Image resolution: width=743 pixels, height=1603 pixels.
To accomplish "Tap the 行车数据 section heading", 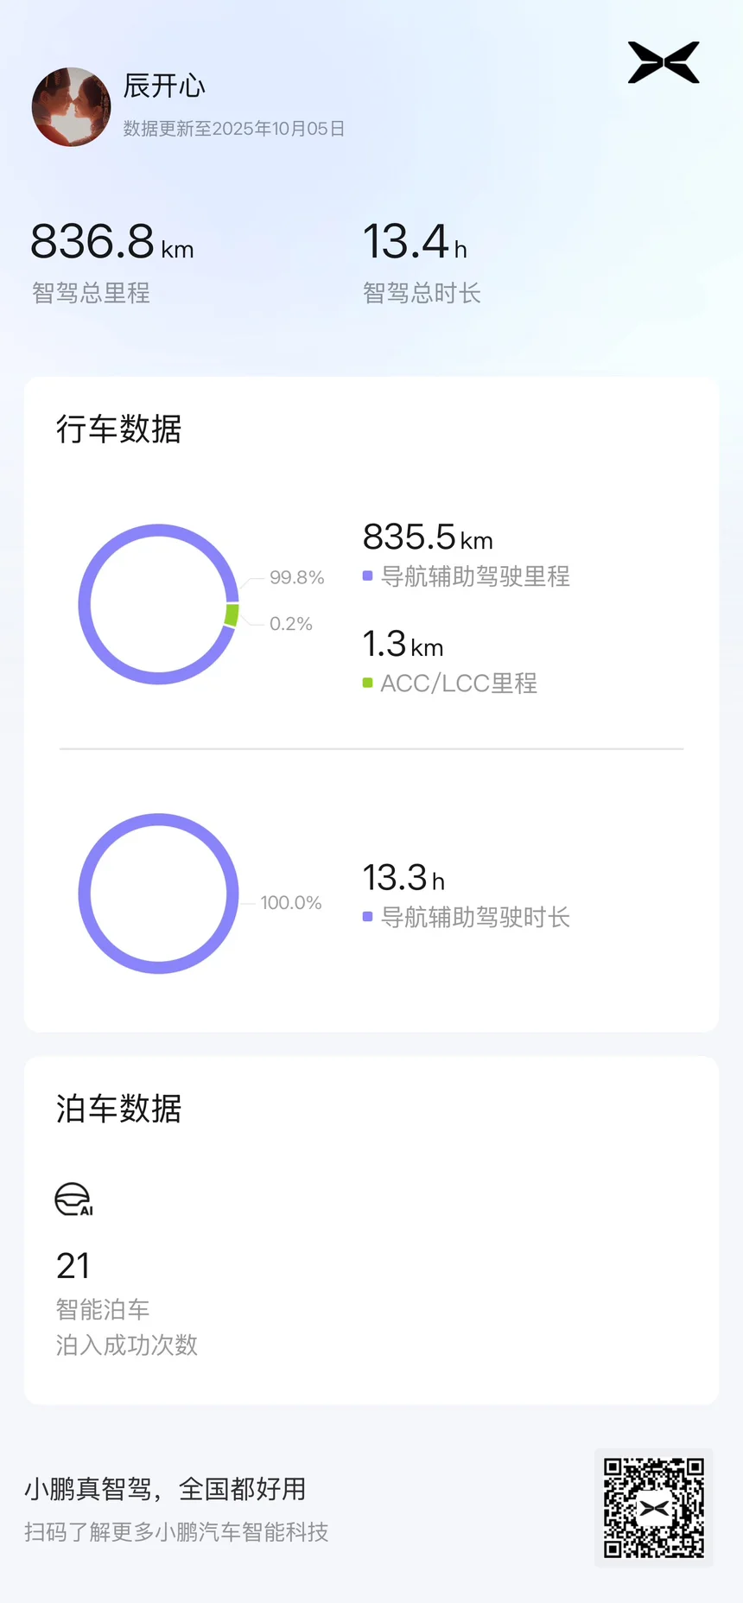I will [x=119, y=429].
